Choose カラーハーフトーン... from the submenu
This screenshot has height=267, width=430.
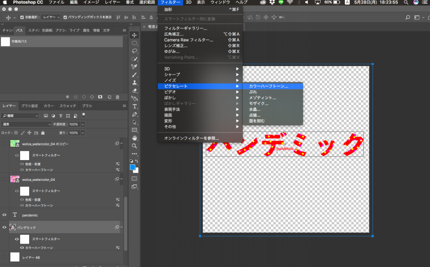pos(268,86)
